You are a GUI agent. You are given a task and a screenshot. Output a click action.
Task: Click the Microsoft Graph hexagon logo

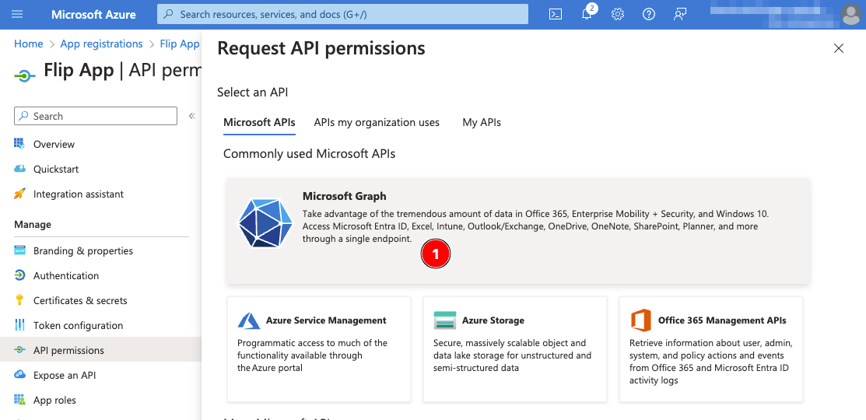tap(266, 222)
